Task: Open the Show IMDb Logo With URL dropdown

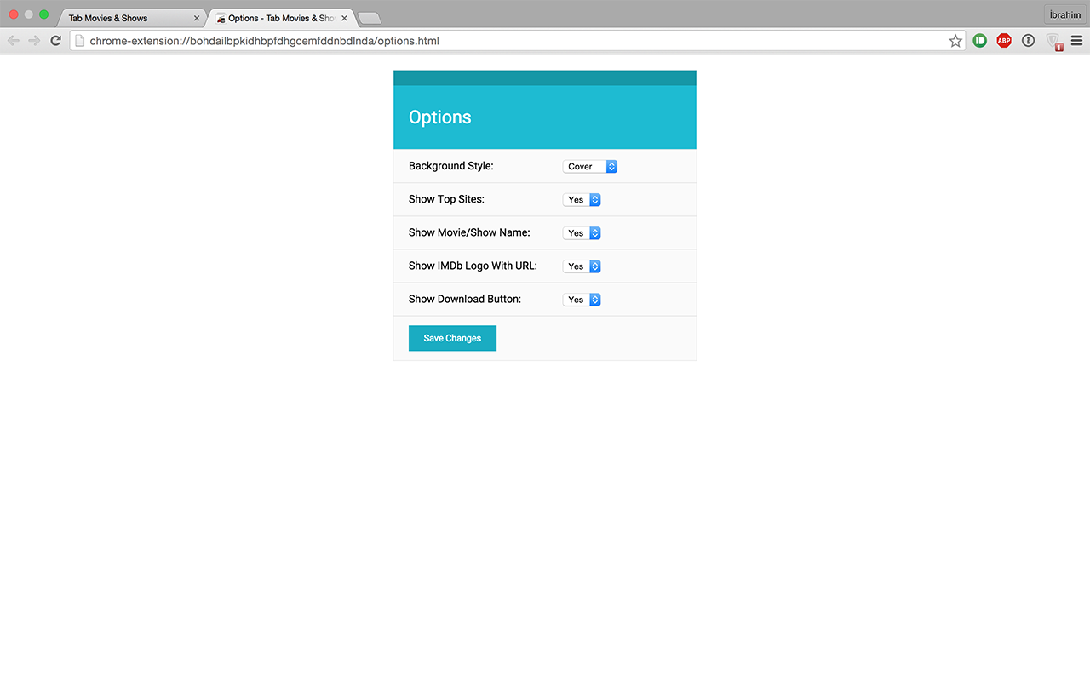Action: (x=582, y=266)
